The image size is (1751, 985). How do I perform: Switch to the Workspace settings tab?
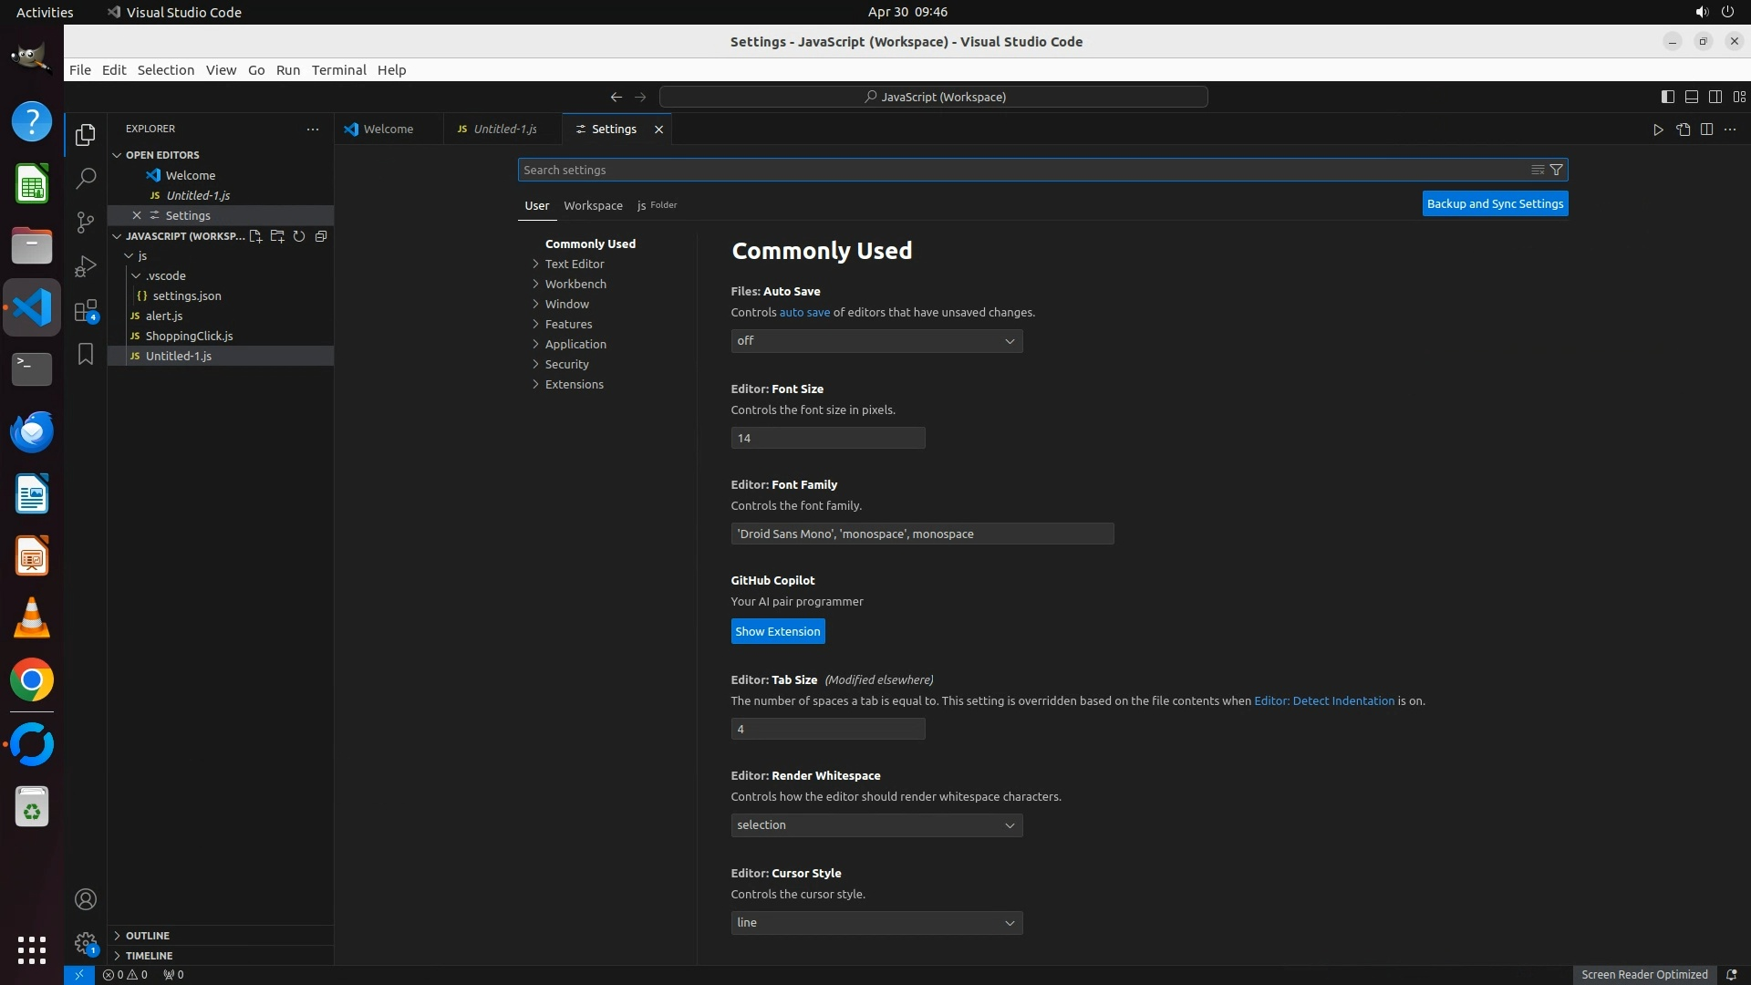click(x=593, y=205)
